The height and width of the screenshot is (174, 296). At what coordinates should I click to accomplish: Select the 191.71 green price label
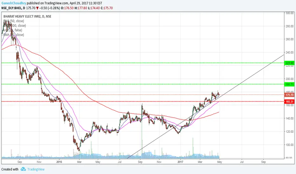pyautogui.click(x=289, y=84)
